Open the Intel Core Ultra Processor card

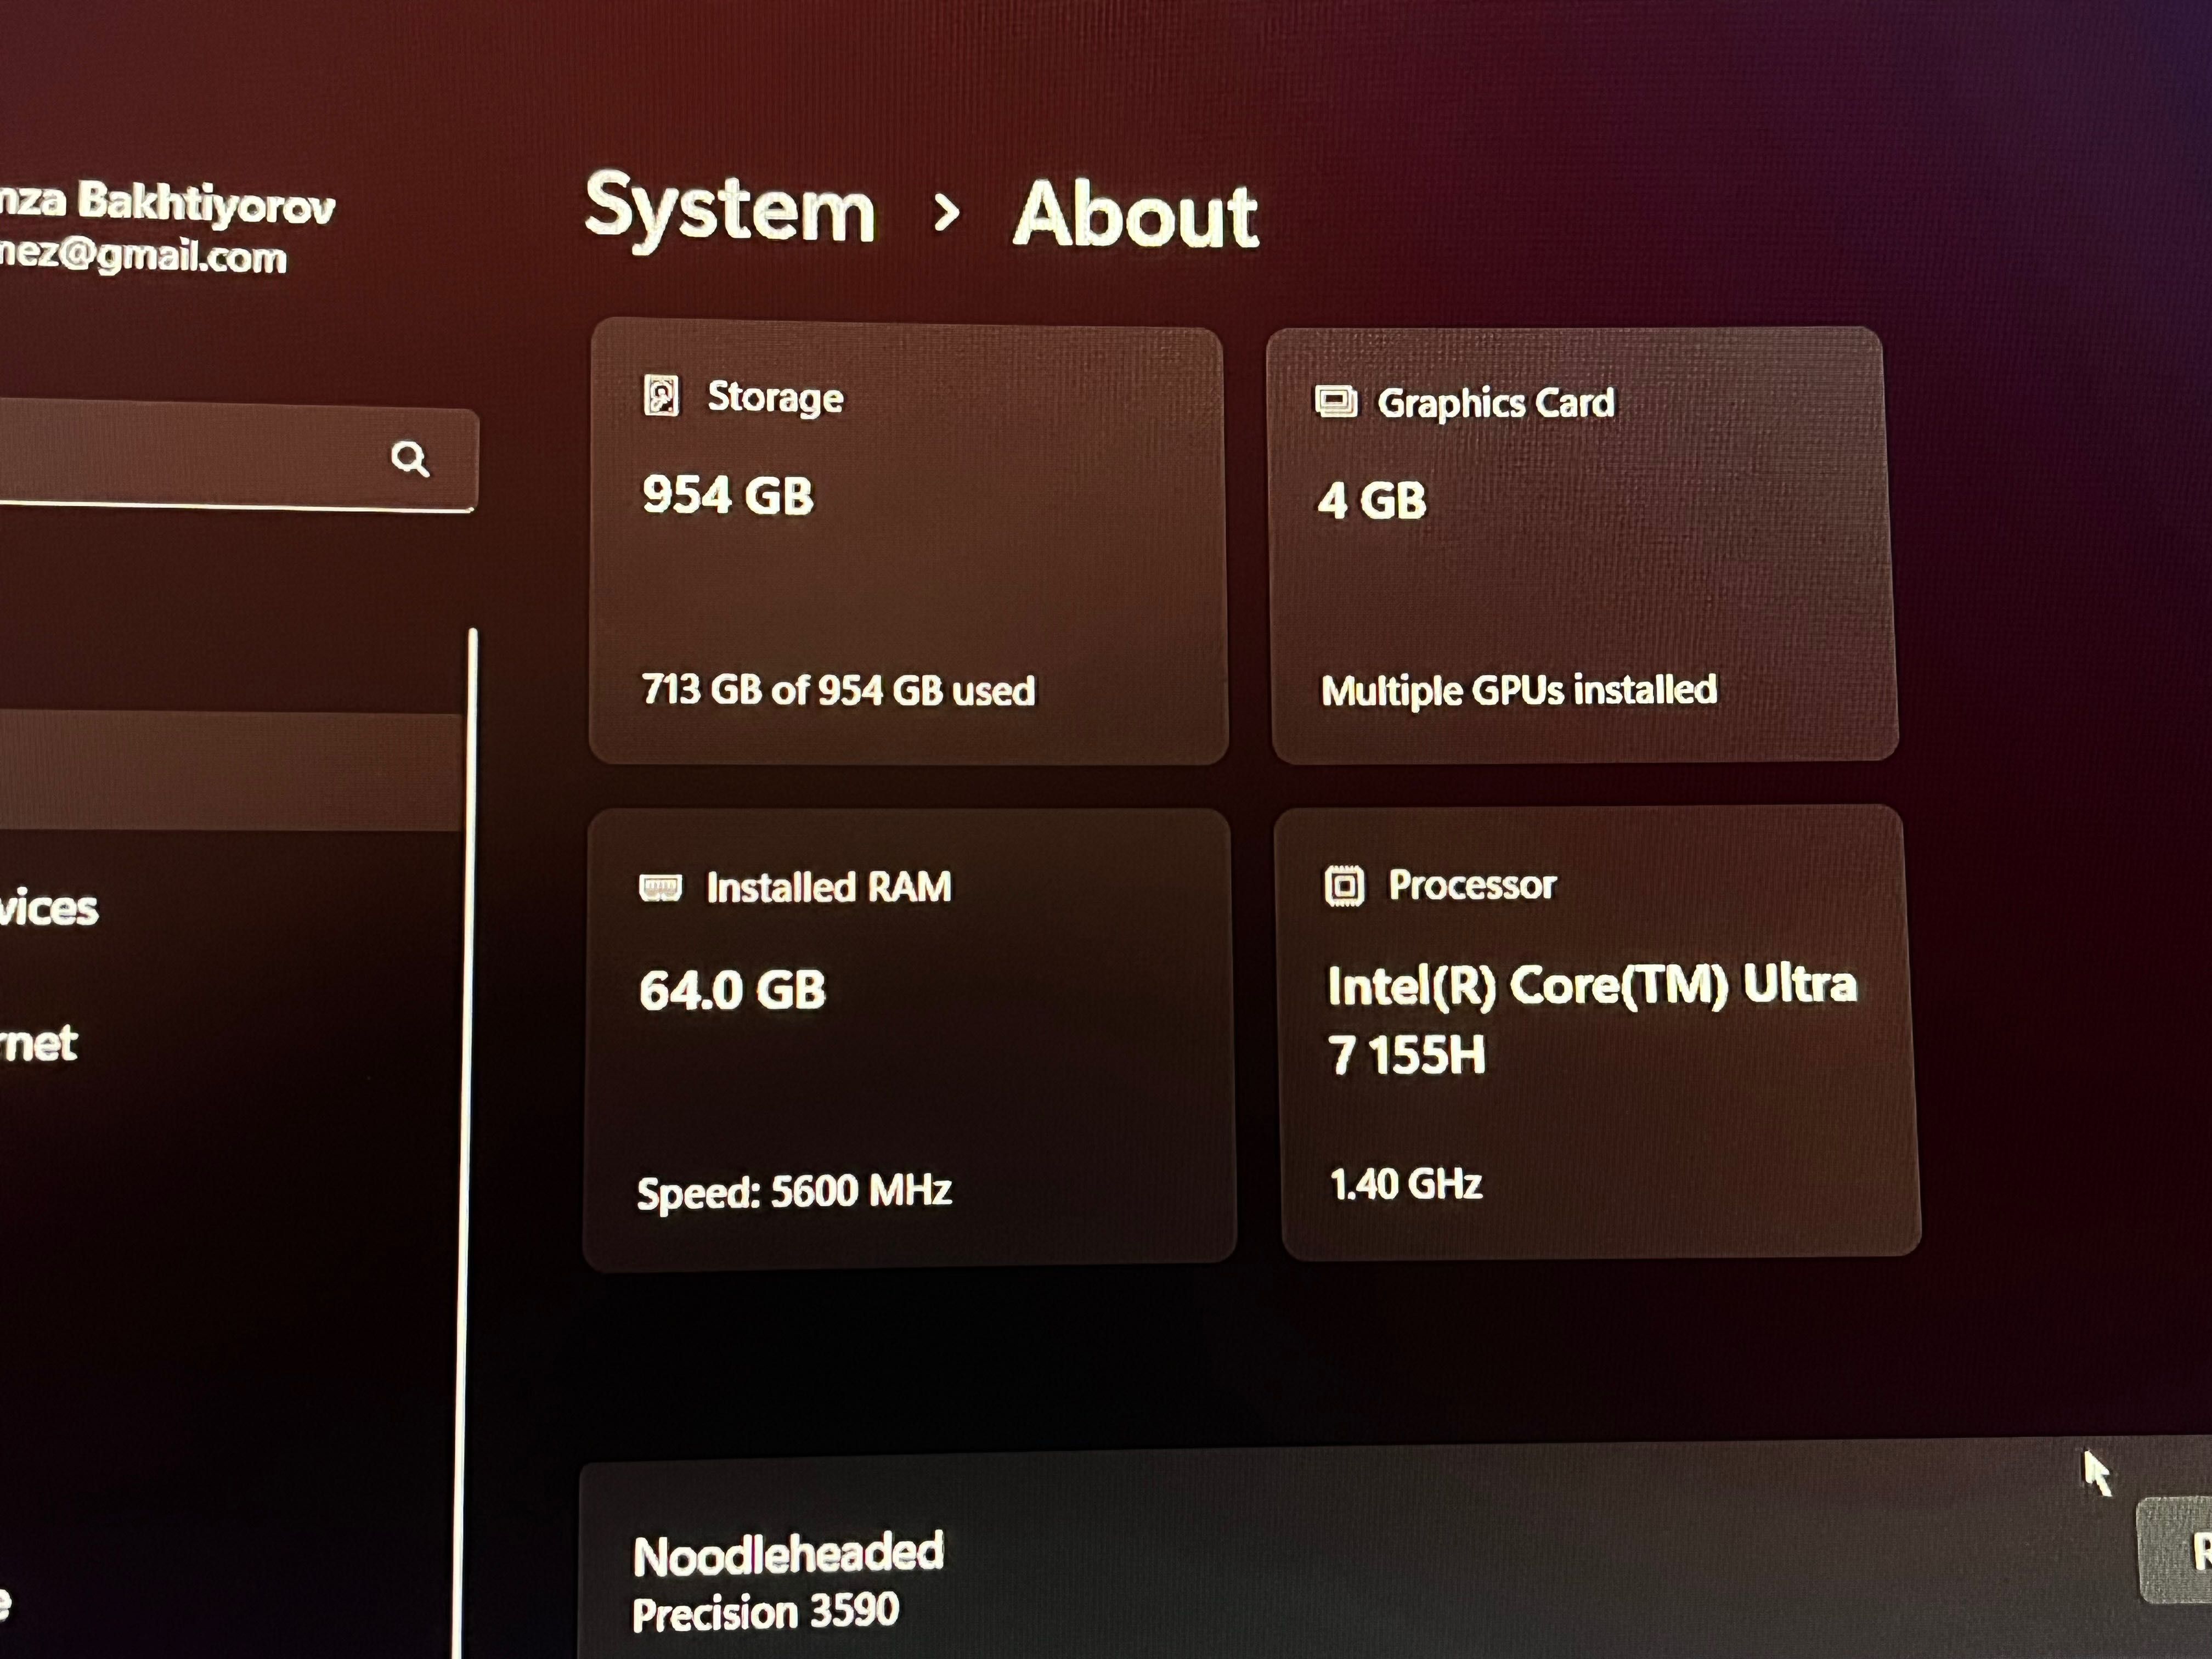click(1598, 1032)
